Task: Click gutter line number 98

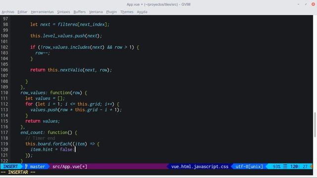Action: click(5, 24)
